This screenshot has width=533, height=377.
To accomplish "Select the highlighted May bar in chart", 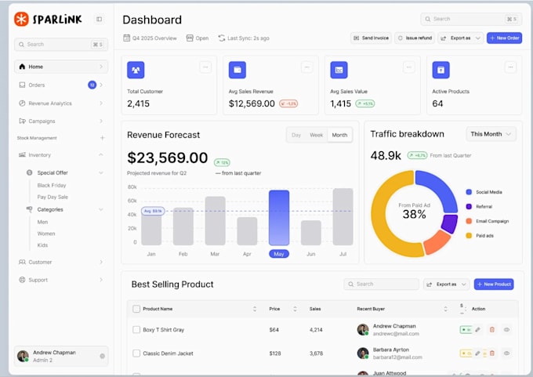I will pos(279,218).
